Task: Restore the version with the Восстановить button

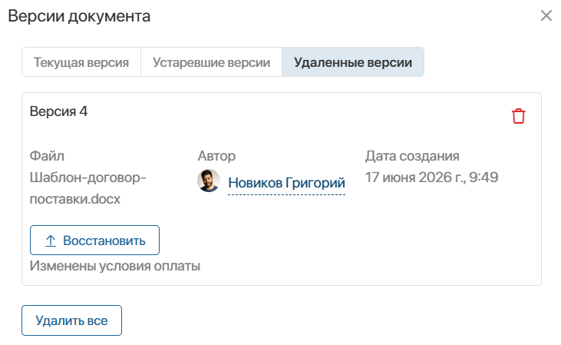Action: pyautogui.click(x=94, y=240)
